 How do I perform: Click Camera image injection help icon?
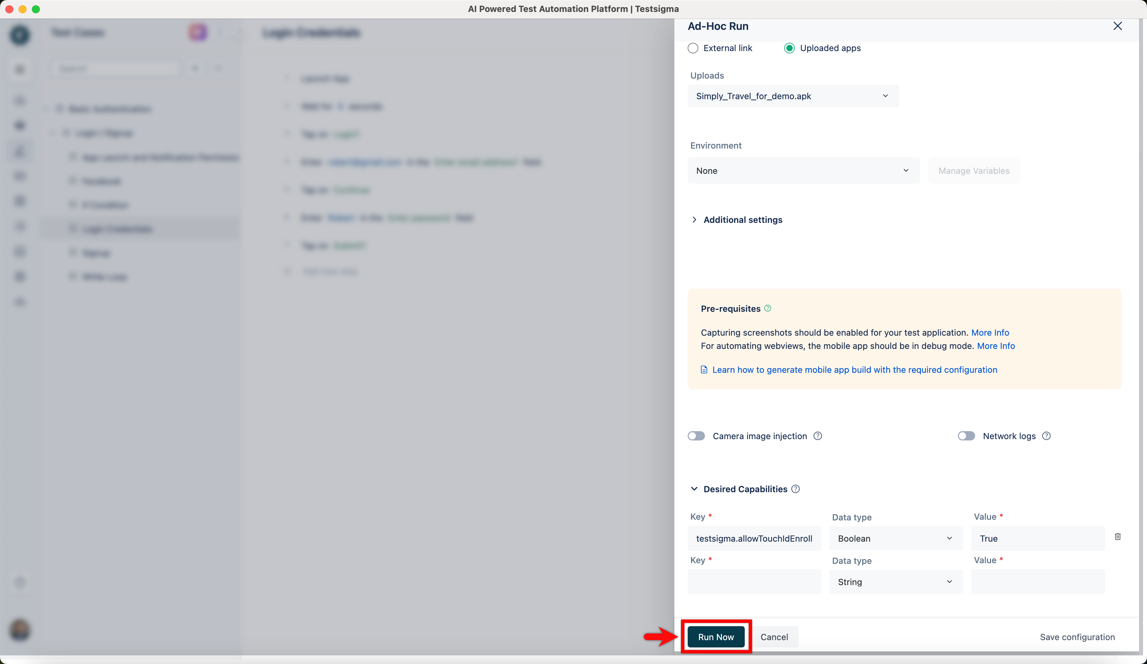click(817, 436)
